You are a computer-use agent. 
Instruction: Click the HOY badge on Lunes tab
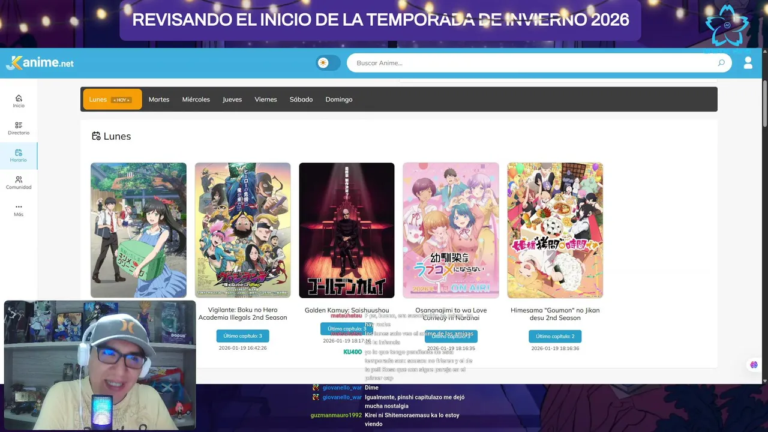pos(121,100)
